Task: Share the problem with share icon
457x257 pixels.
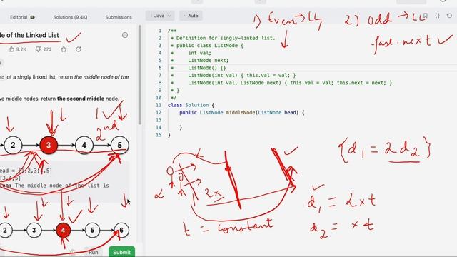Action: pyautogui.click(x=79, y=49)
